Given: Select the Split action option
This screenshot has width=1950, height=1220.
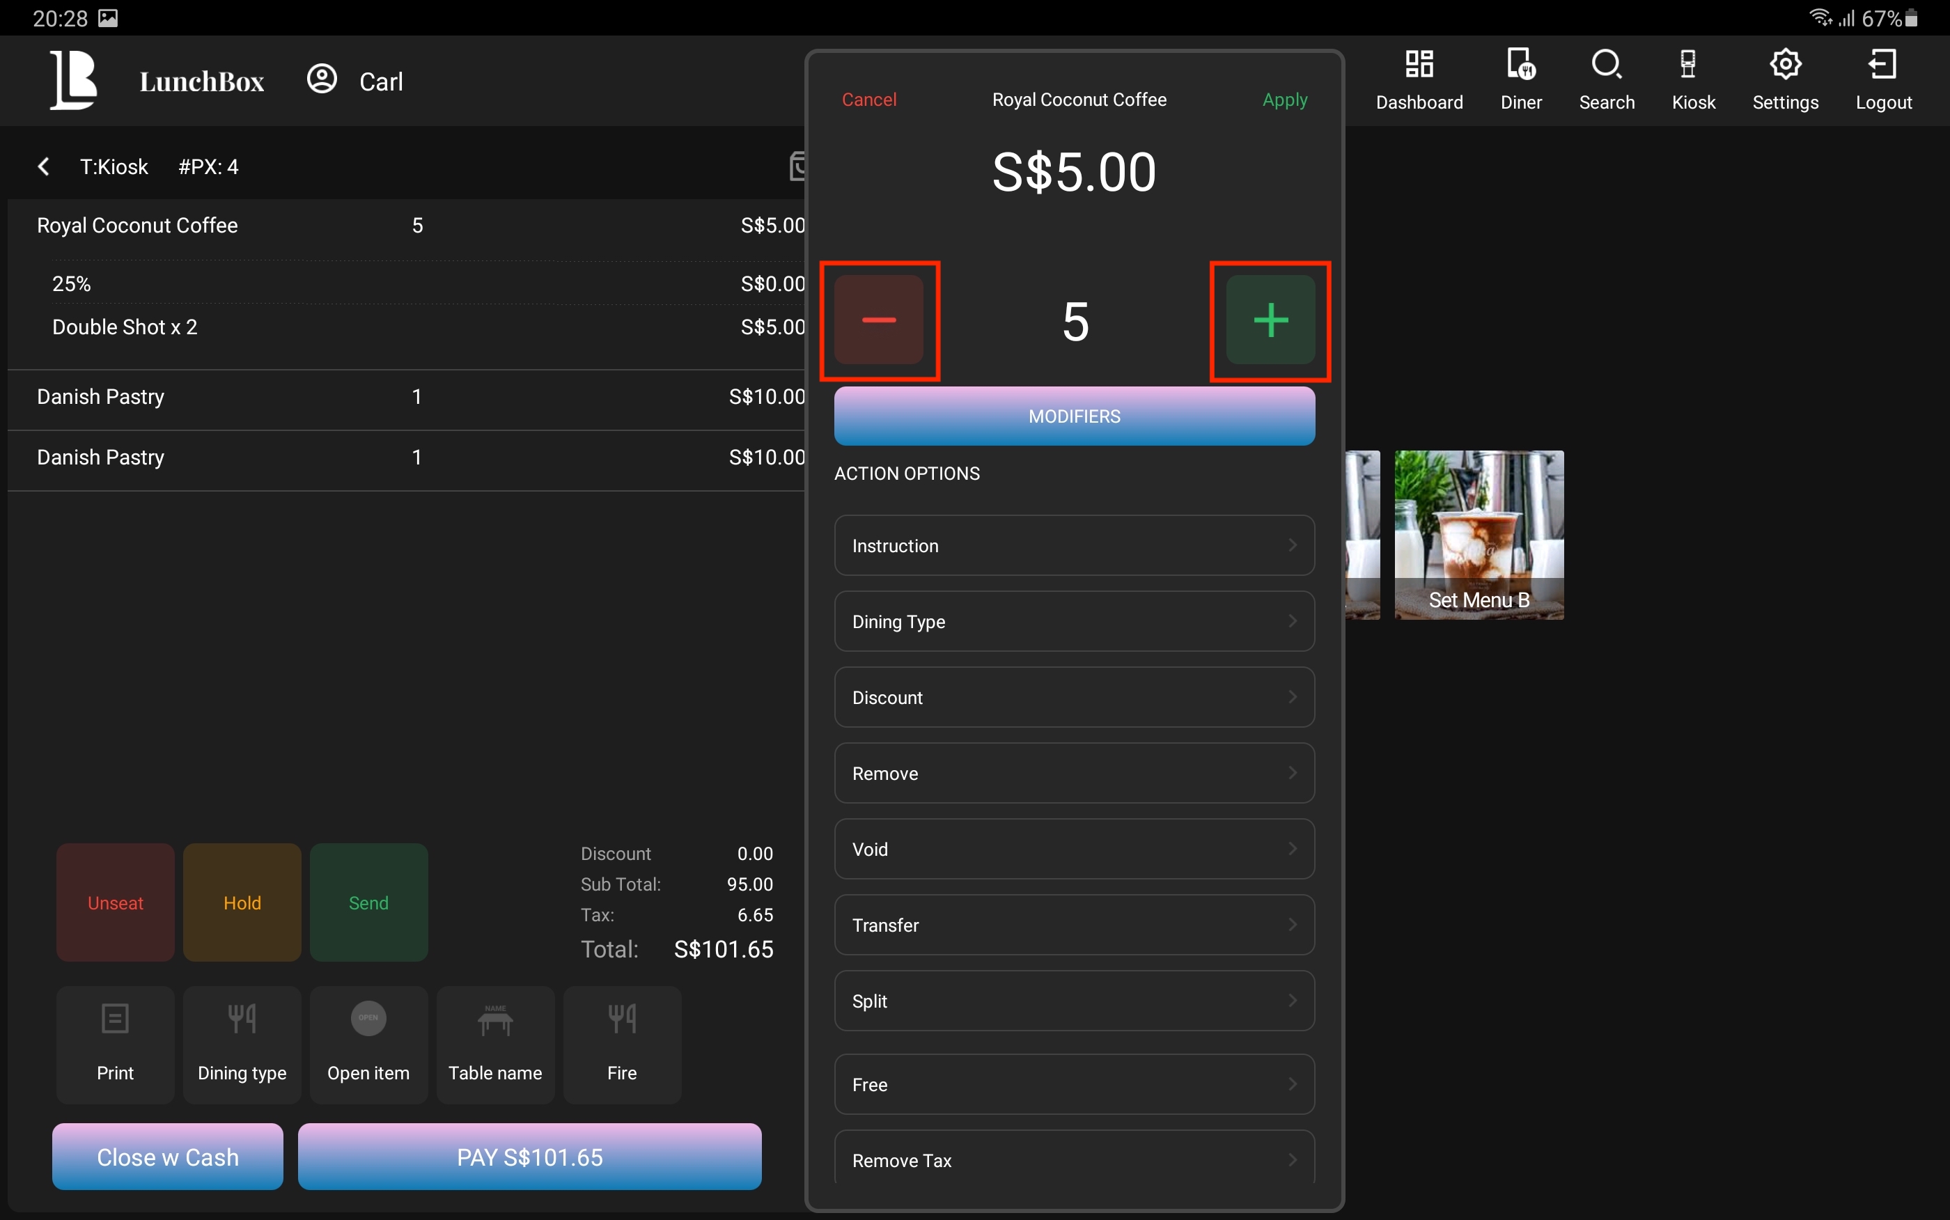Looking at the screenshot, I should tap(1074, 1001).
